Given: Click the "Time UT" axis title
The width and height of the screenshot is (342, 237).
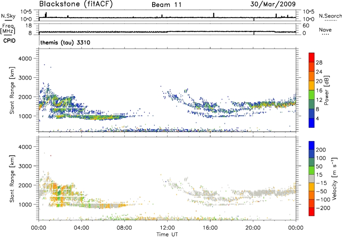Looking at the screenshot, I should [167, 234].
